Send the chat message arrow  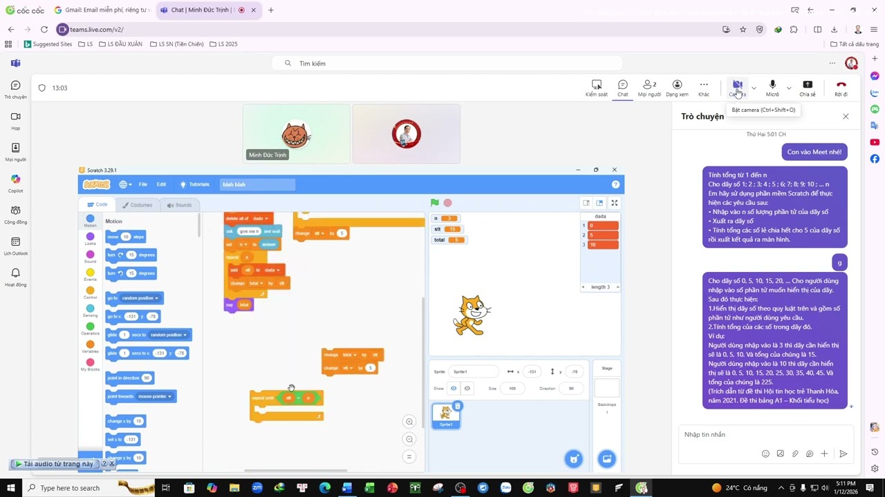[843, 454]
